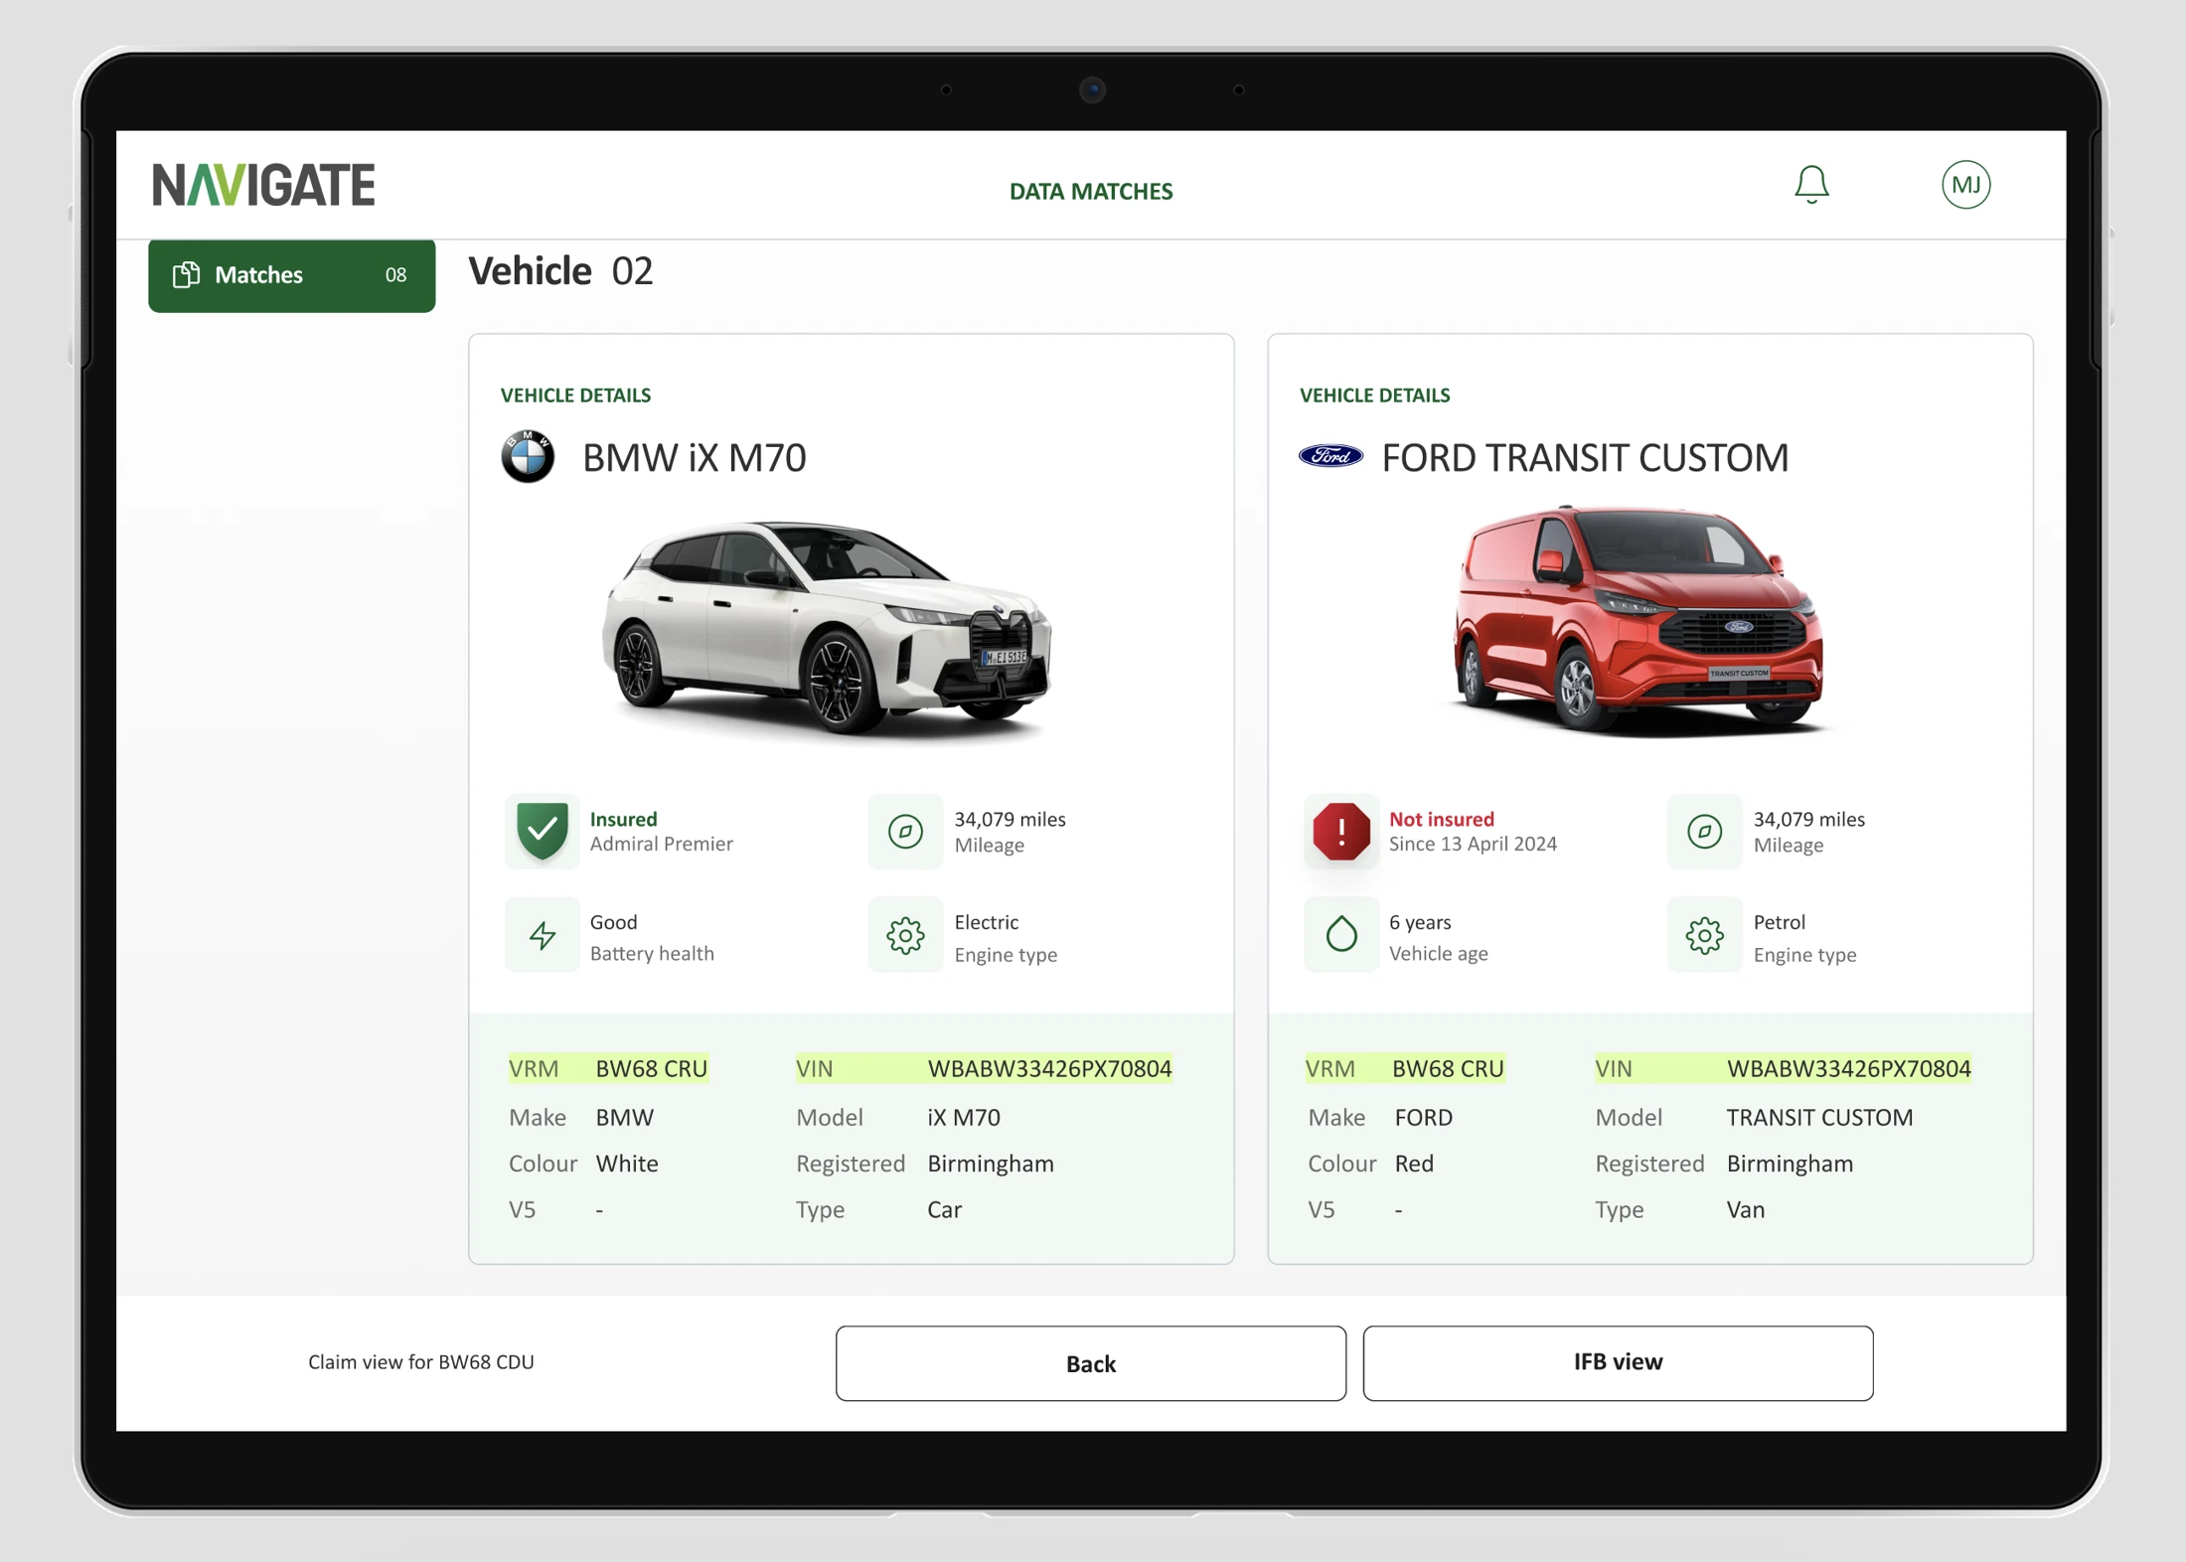Click the BMW card's VRM BW68 CRU
This screenshot has height=1562, width=2186.
pyautogui.click(x=608, y=1068)
